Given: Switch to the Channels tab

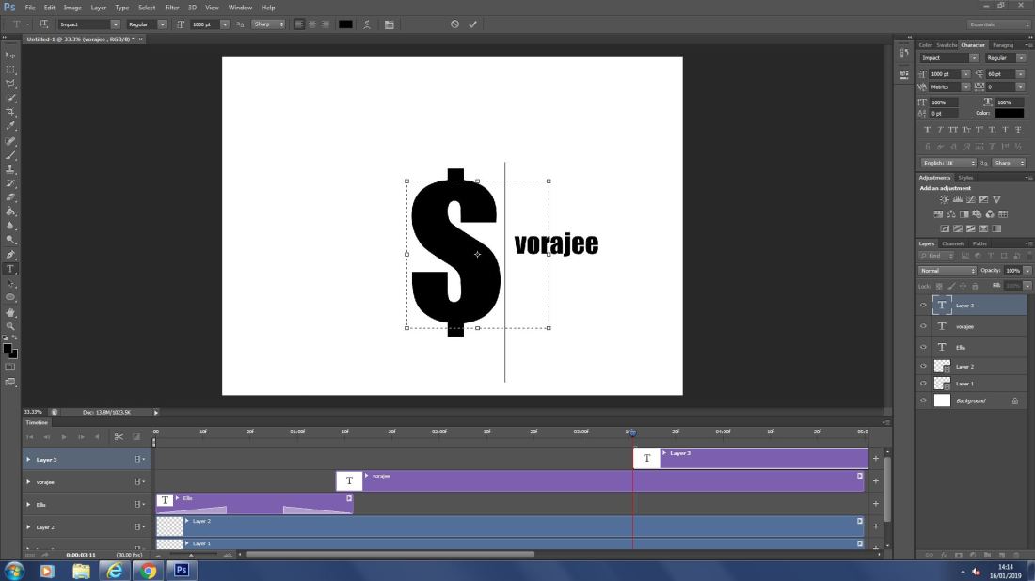Looking at the screenshot, I should pos(953,243).
